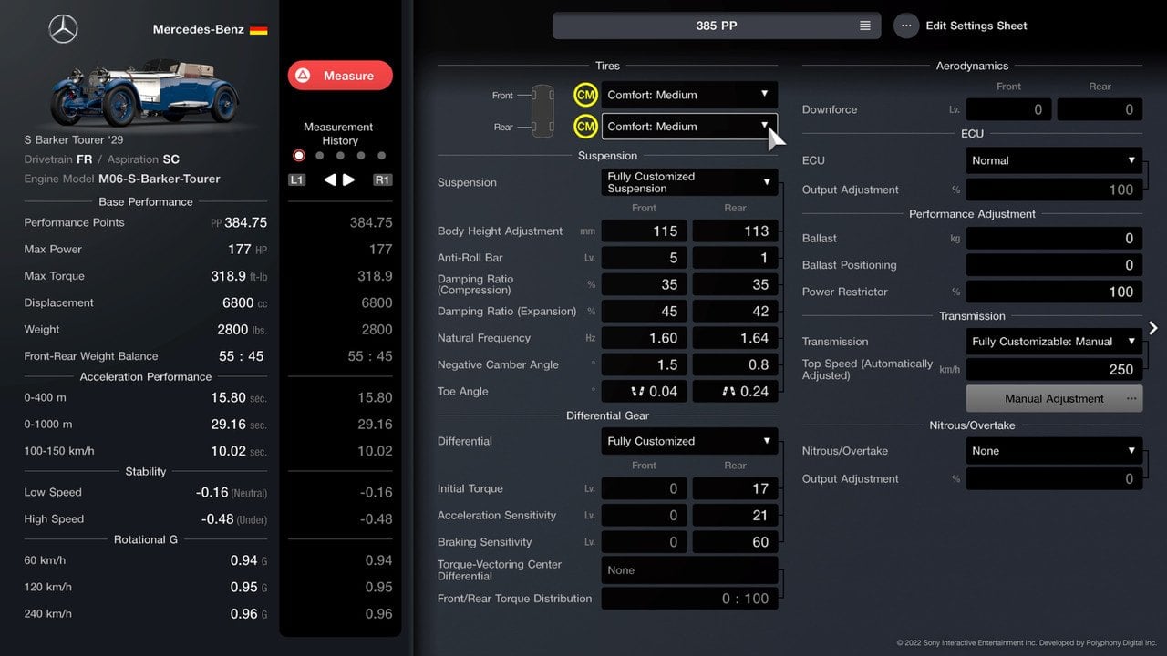Select front Anti-Roll Bar value 5
The height and width of the screenshot is (656, 1167).
pos(644,258)
